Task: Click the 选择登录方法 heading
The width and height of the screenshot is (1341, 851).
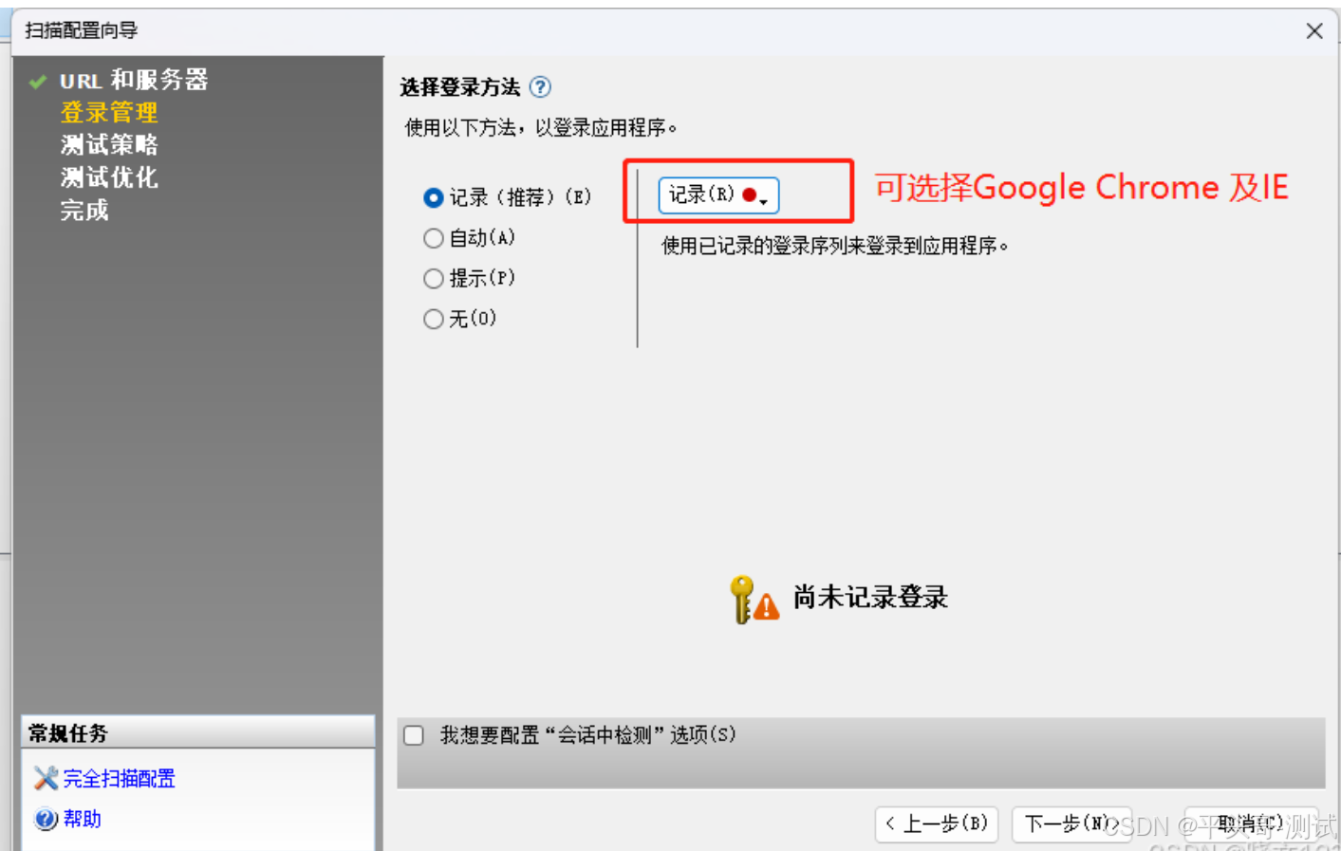Action: tap(460, 87)
